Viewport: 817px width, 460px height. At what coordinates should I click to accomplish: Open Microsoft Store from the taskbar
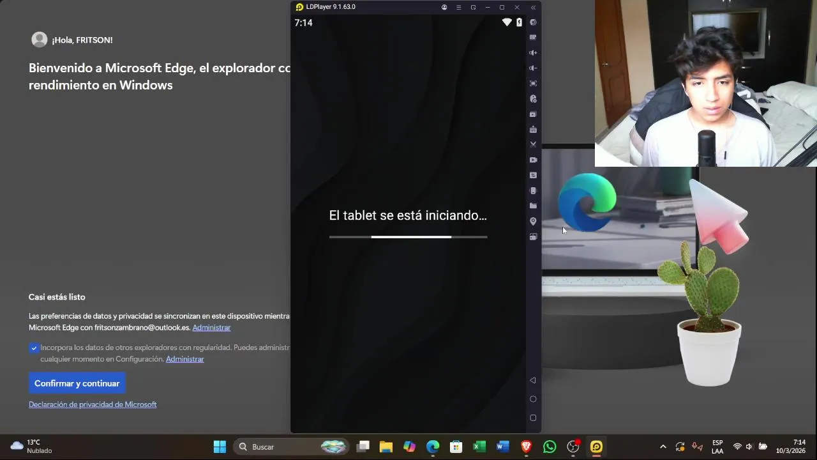pos(456,447)
